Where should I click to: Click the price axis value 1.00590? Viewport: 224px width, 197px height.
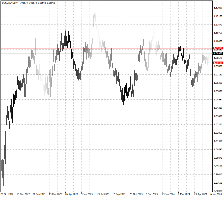pyautogui.click(x=218, y=150)
